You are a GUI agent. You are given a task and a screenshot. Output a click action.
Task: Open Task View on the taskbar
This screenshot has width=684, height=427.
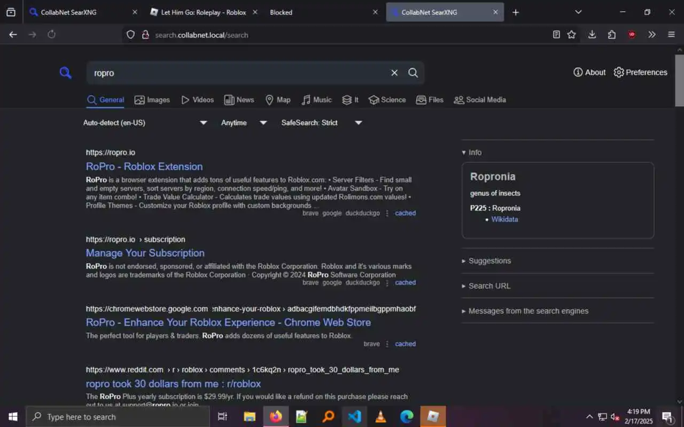pyautogui.click(x=223, y=417)
